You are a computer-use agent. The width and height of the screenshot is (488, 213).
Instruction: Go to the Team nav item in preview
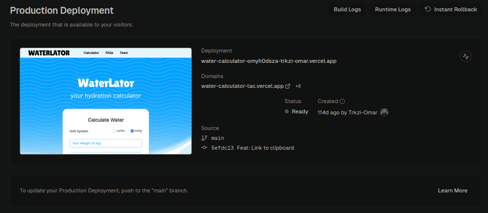pyautogui.click(x=124, y=53)
